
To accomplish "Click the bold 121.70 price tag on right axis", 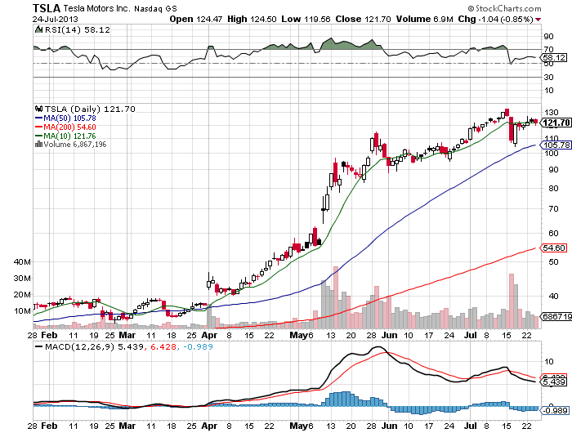I will tap(556, 123).
